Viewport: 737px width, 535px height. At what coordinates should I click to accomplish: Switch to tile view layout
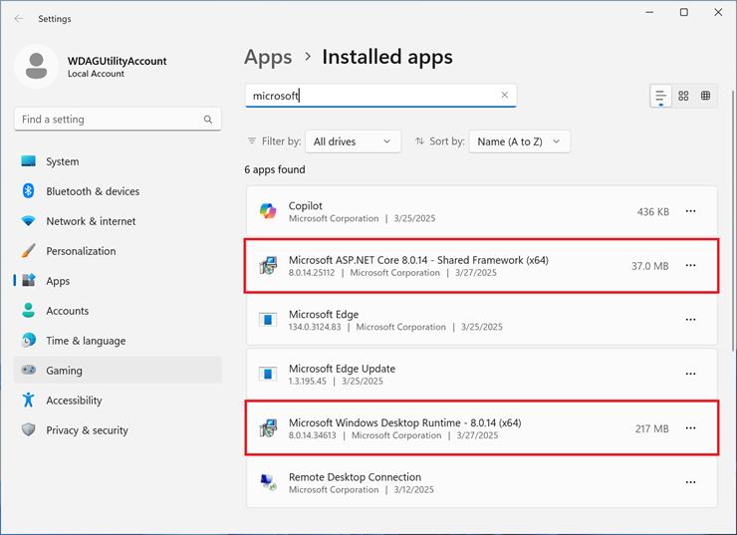coord(705,96)
